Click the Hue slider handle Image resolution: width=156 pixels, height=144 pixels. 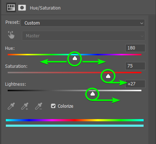[x=75, y=58]
